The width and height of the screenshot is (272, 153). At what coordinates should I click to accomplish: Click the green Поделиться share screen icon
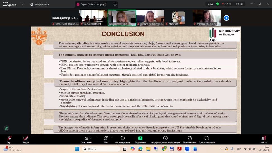coord(140,138)
